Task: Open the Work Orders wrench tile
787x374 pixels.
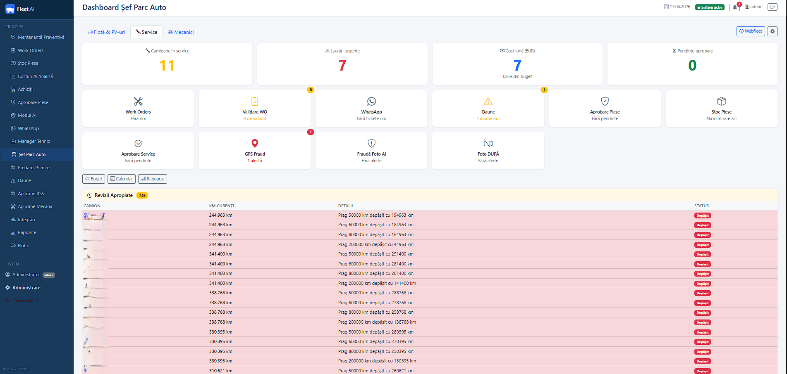Action: [x=138, y=109]
